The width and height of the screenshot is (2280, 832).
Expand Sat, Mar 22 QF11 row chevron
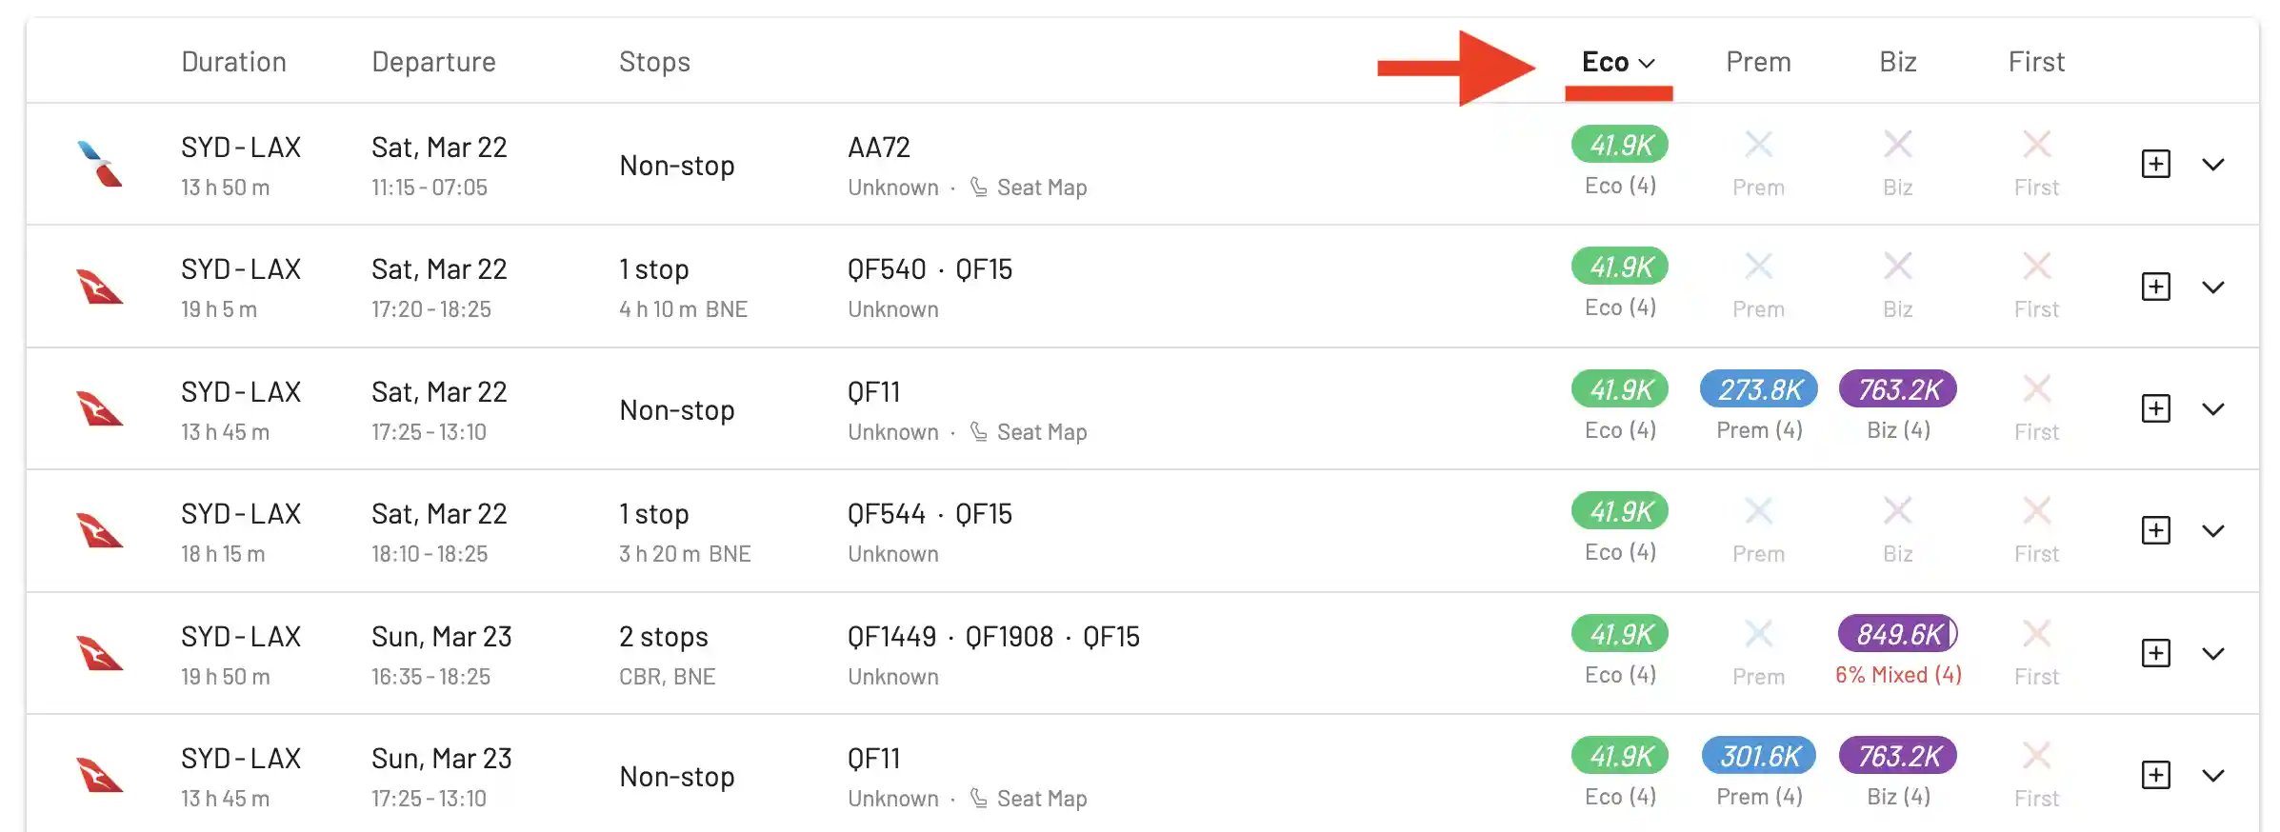click(x=2213, y=409)
